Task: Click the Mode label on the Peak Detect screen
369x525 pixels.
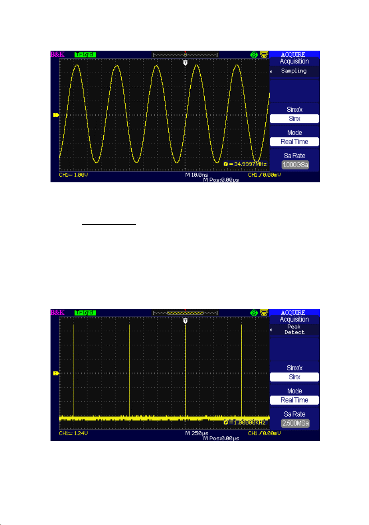Action: pyautogui.click(x=294, y=391)
